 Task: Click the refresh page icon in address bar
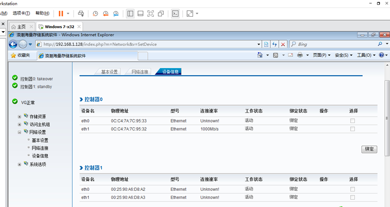tap(274, 44)
